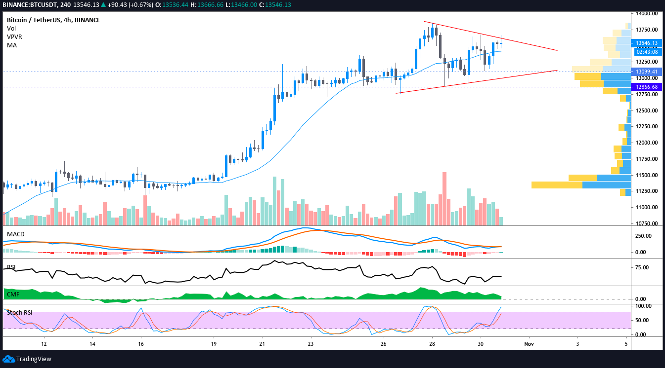Image resolution: width=665 pixels, height=368 pixels.
Task: Select the purple 12866.68 price label
Action: coord(647,87)
